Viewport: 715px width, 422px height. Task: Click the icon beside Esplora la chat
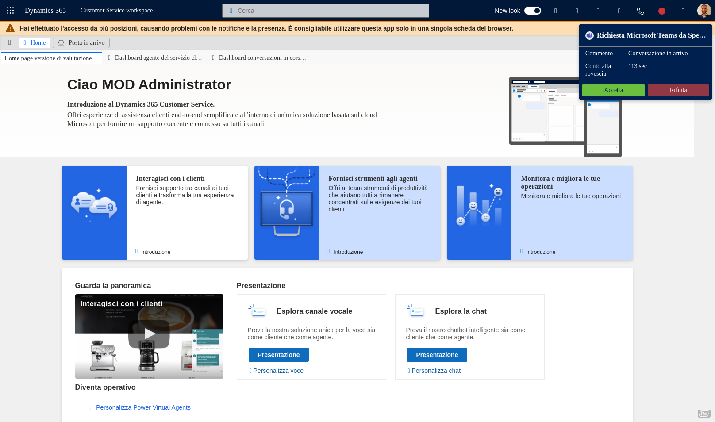click(x=416, y=311)
